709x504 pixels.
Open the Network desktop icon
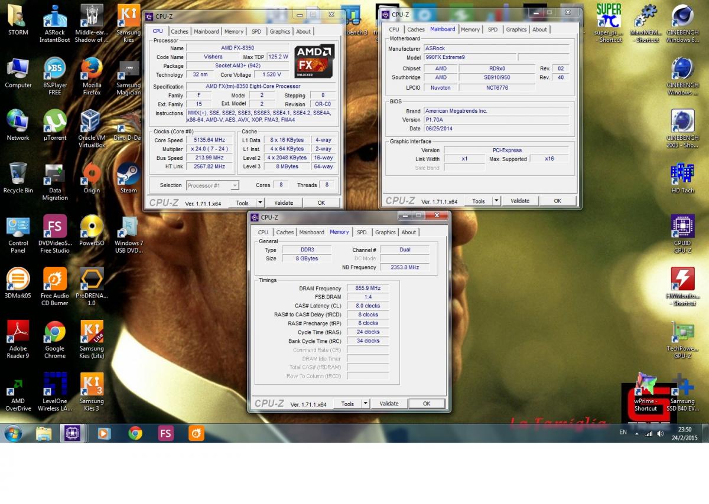[x=18, y=125]
